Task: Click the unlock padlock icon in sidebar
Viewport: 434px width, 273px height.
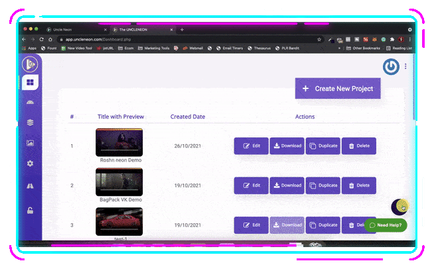Action: (x=30, y=211)
